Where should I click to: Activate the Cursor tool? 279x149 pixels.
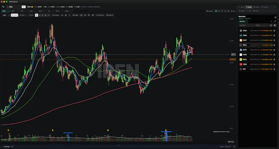tap(14, 15)
